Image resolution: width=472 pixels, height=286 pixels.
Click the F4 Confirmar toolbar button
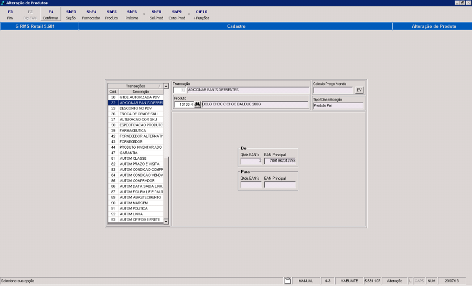[x=50, y=15]
